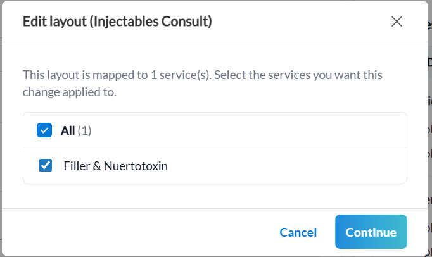Click the bold "All" label text
The height and width of the screenshot is (257, 432).
[x=68, y=130]
